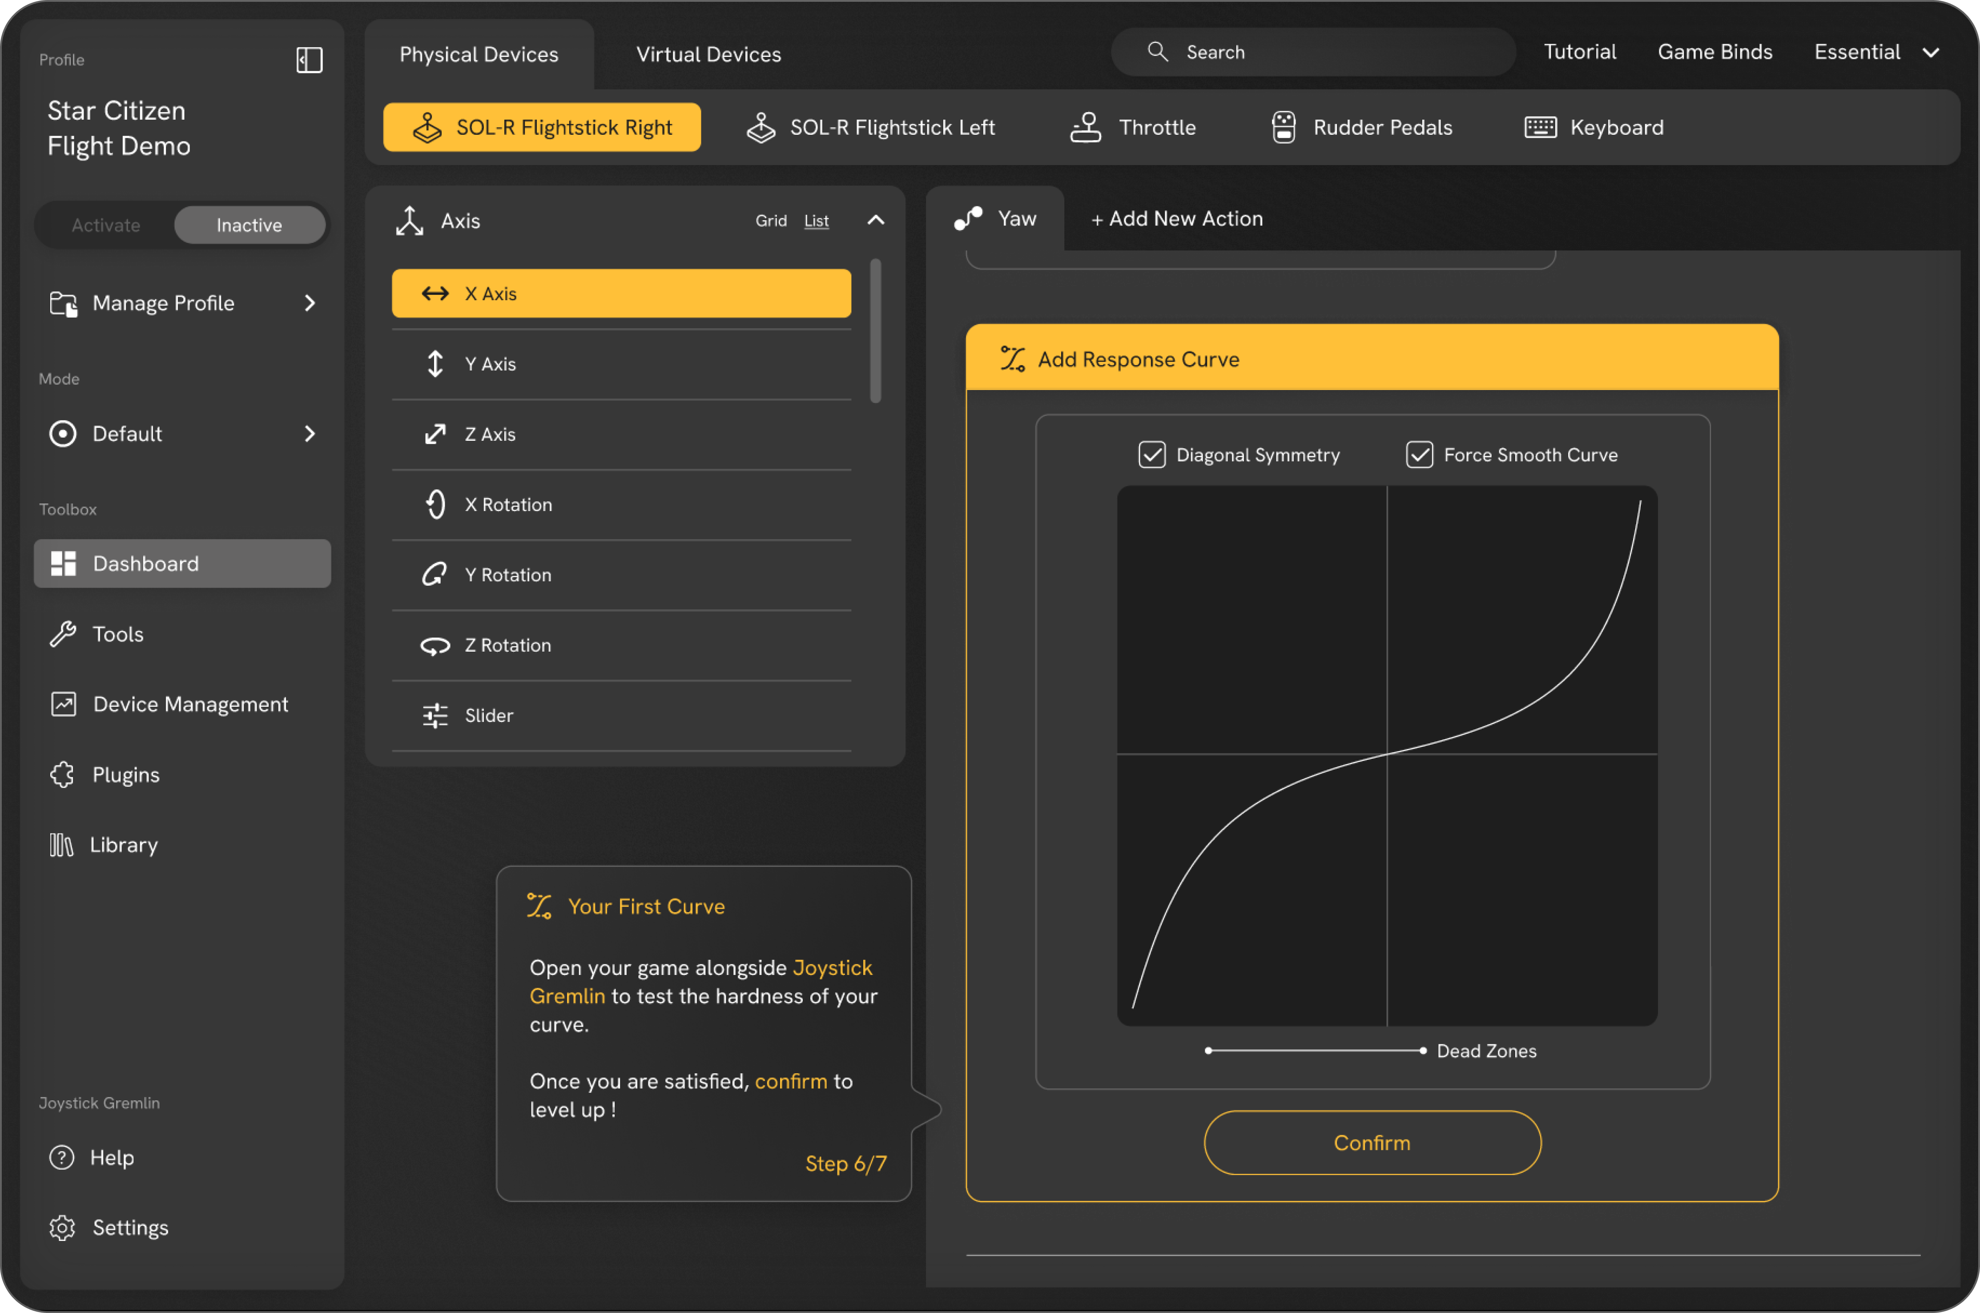Click the Axis list scrollbar
Image resolution: width=1980 pixels, height=1313 pixels.
(876, 332)
